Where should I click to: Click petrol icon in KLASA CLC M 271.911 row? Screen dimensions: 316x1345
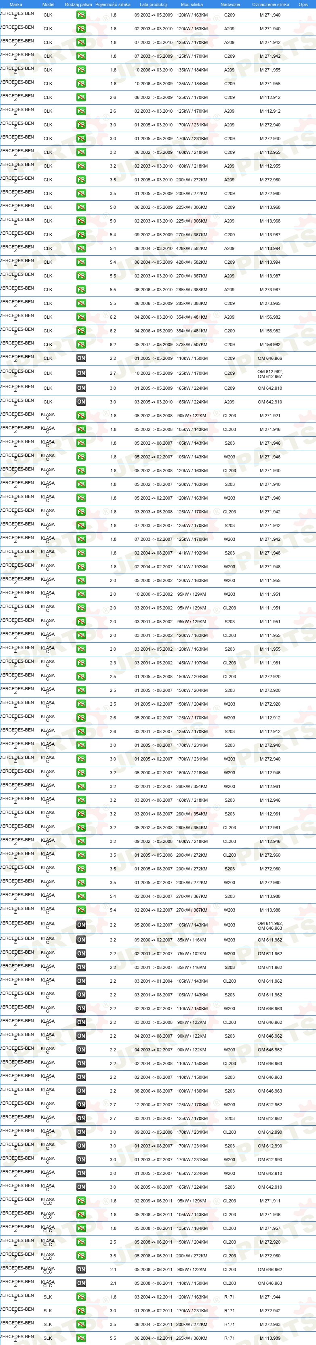81,1201
